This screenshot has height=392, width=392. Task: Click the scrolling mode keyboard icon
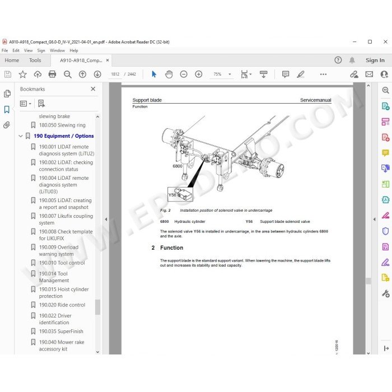coord(264,74)
